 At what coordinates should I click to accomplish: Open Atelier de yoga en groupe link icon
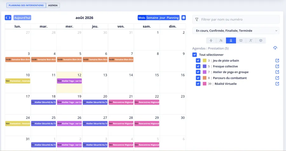pos(277,72)
